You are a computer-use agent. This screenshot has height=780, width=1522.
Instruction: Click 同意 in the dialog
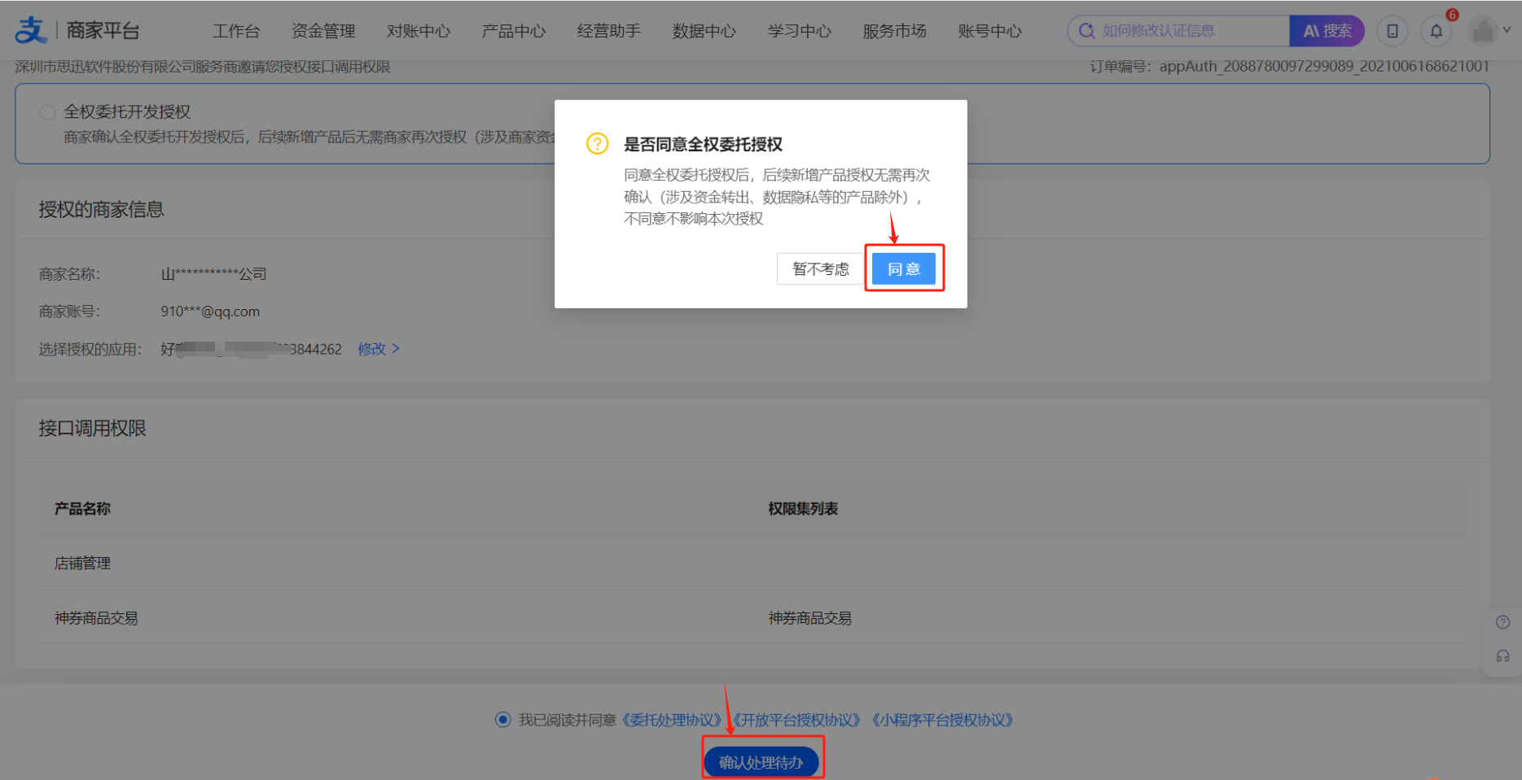[x=904, y=268]
